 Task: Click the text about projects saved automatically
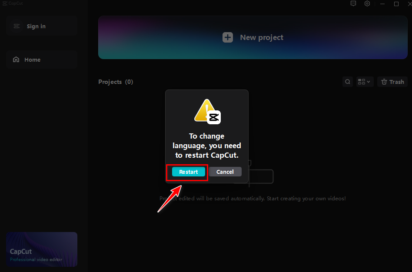[x=253, y=199]
